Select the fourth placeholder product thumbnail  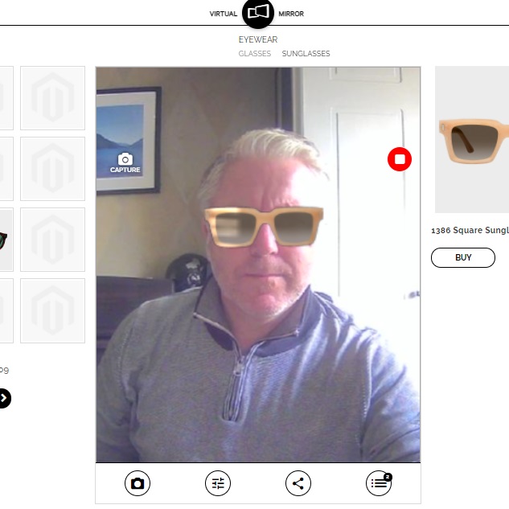52,310
